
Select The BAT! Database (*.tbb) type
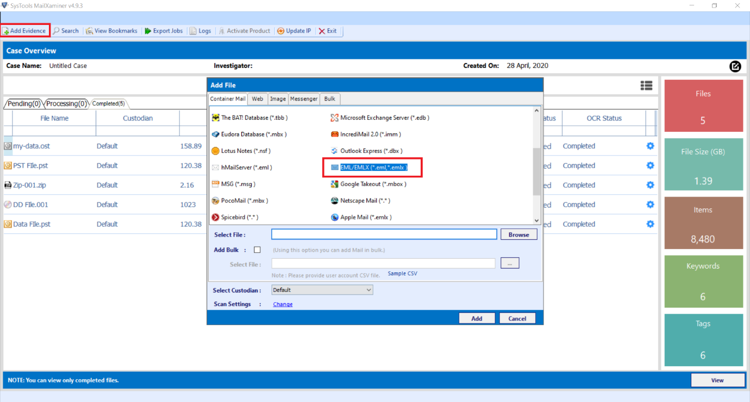(250, 118)
